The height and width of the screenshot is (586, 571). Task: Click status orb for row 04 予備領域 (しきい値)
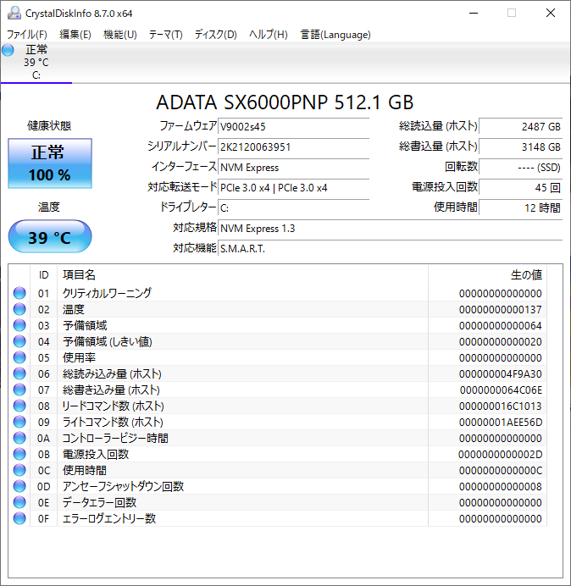(x=19, y=341)
